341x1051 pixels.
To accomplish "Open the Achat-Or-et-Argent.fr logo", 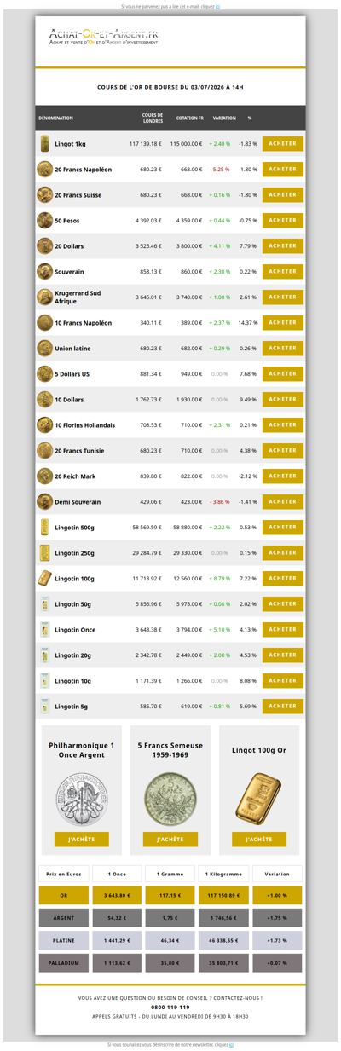I will tap(103, 36).
